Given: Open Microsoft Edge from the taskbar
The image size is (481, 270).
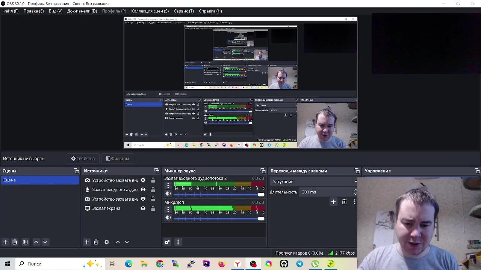Looking at the screenshot, I should click(x=129, y=264).
